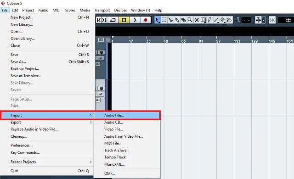Screen dimensions: 294x179
Task: Select the Split scissors tool
Action: 170,20
